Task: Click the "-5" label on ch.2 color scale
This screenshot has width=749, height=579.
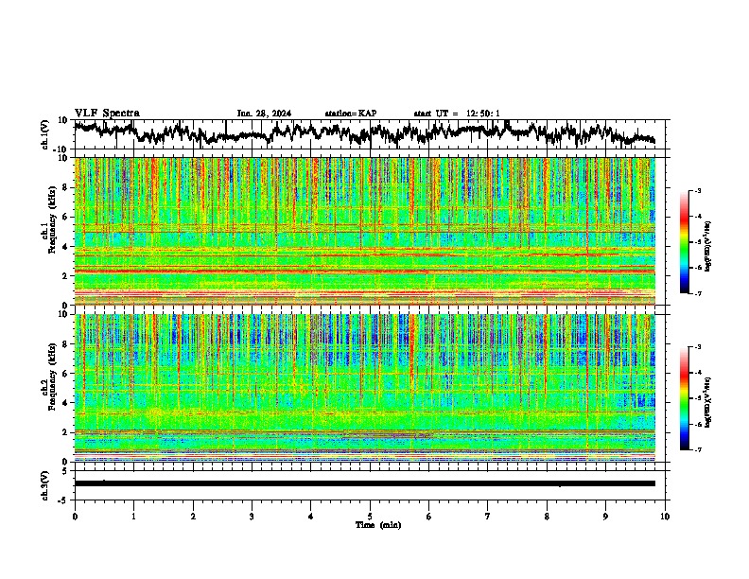Action: point(698,398)
